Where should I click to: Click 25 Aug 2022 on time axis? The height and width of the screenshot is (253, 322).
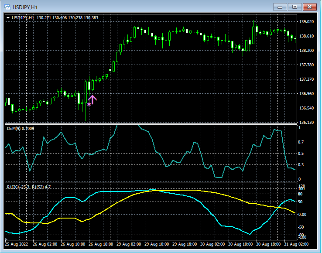(x=16, y=244)
